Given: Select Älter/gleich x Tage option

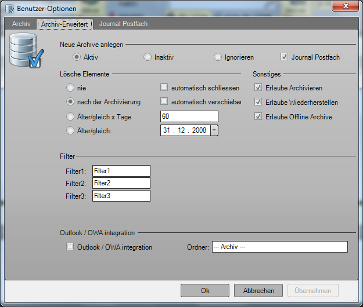Looking at the screenshot, I should click(70, 116).
